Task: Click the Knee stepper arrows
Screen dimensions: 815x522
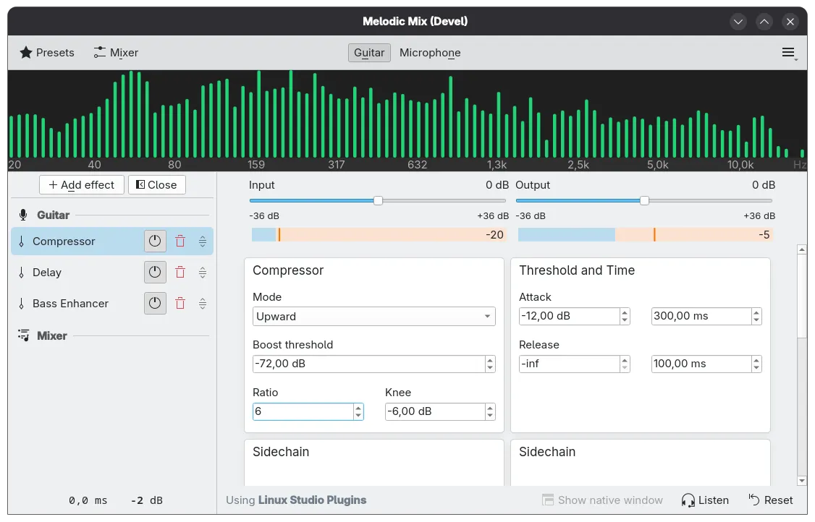Action: coord(489,411)
